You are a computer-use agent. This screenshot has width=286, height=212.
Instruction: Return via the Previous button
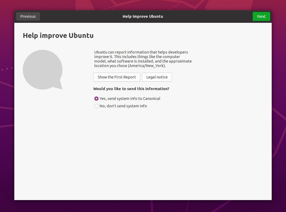(x=28, y=16)
